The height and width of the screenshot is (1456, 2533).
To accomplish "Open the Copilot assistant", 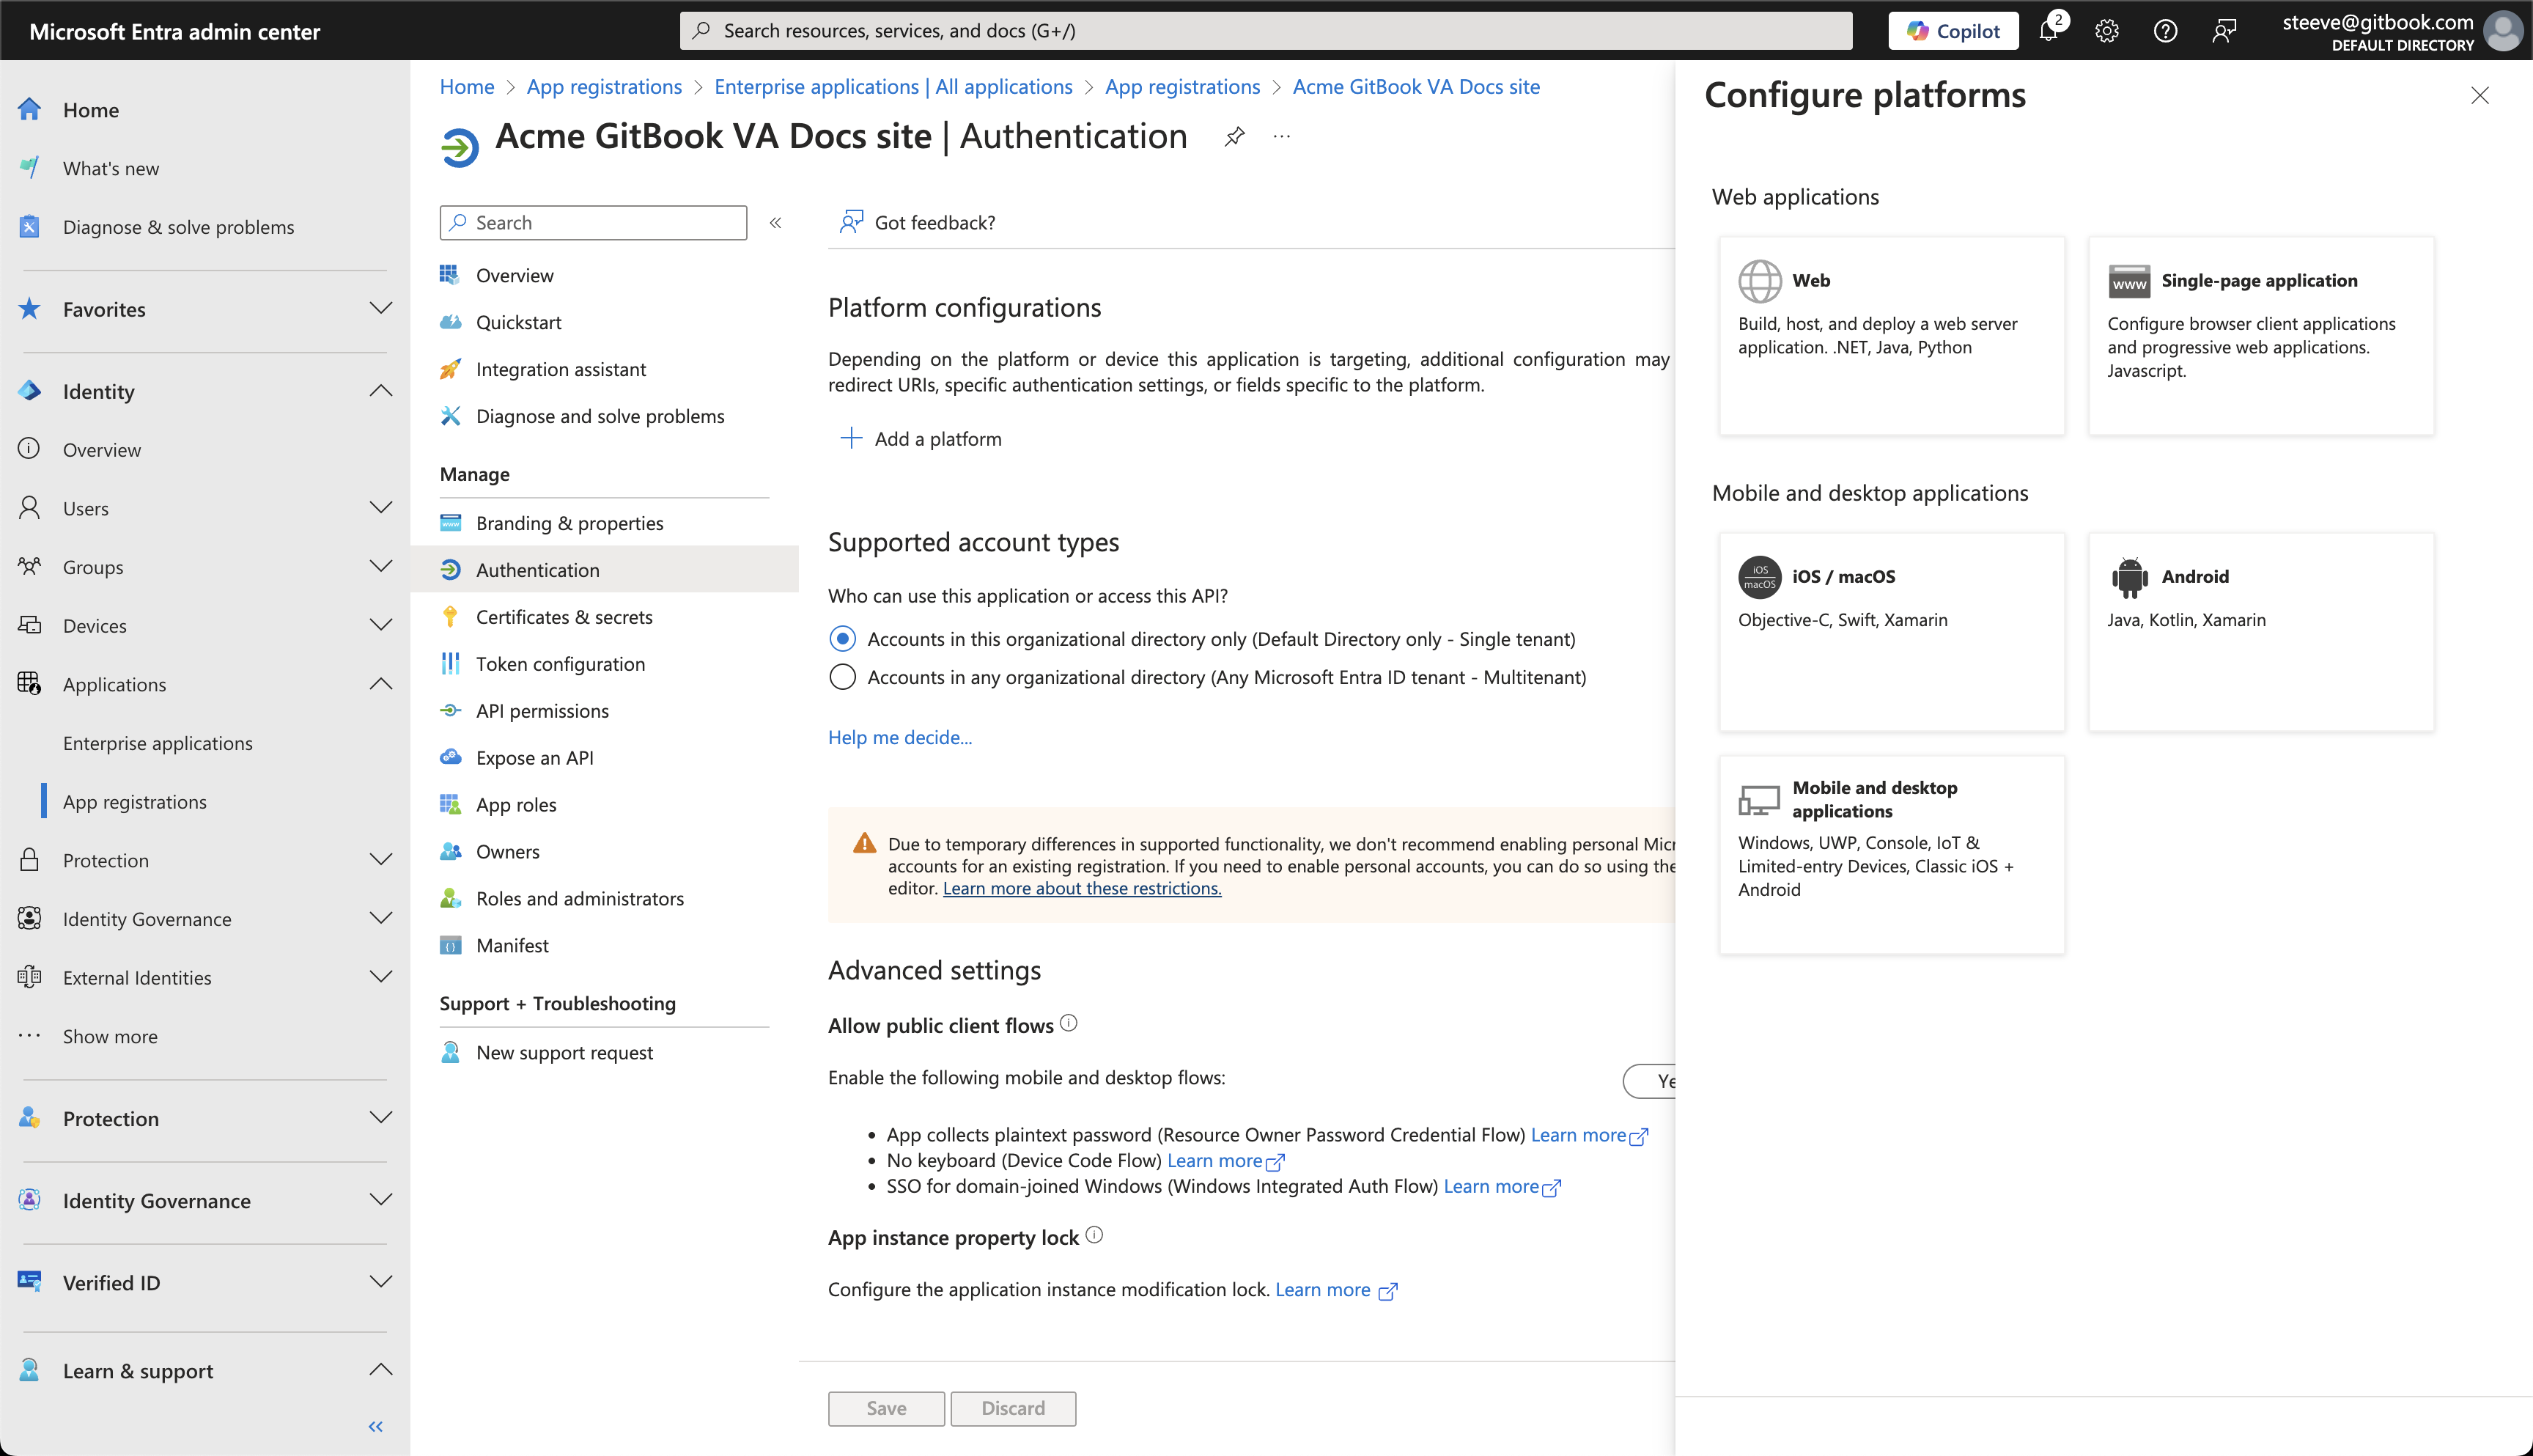I will pyautogui.click(x=1951, y=30).
